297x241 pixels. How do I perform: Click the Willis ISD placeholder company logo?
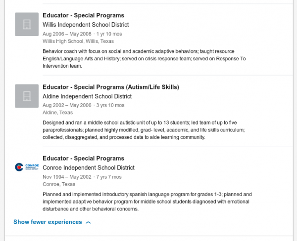(27, 24)
